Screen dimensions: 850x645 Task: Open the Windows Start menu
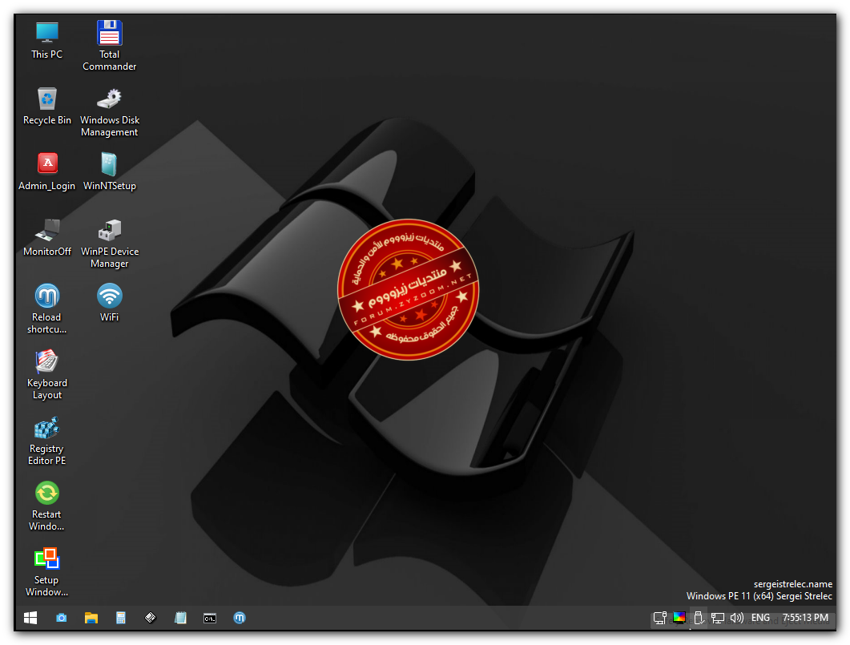click(x=30, y=618)
